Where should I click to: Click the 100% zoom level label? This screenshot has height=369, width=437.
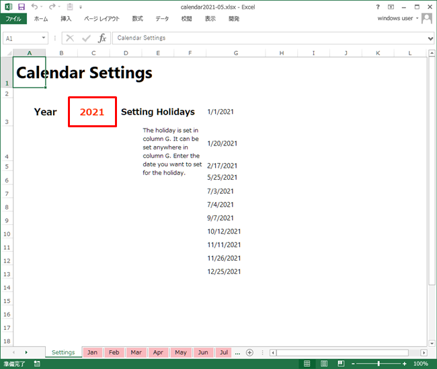coord(421,364)
